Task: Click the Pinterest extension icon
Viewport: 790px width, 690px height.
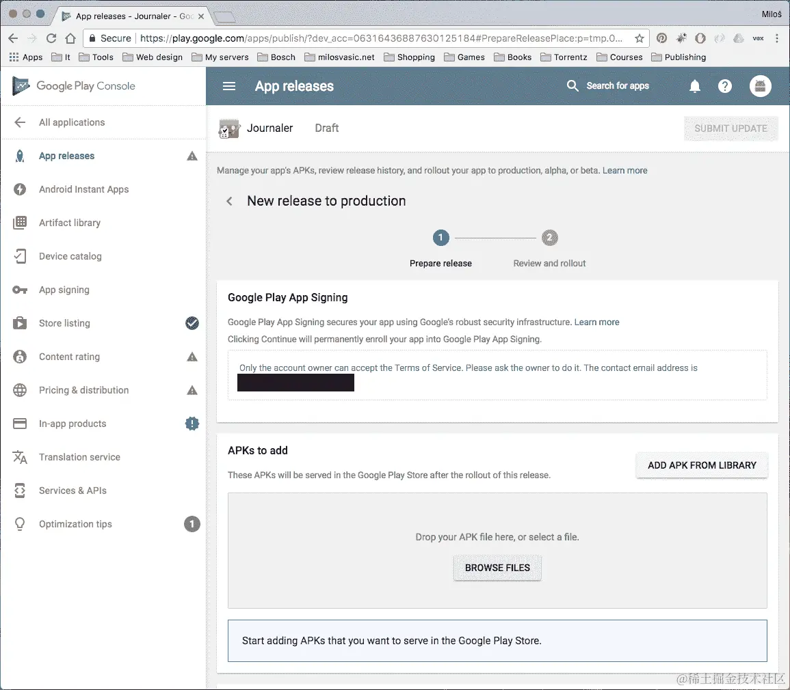Action: (x=661, y=38)
